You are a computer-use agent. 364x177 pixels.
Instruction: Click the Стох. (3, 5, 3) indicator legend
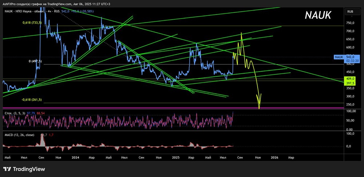tap(15, 113)
